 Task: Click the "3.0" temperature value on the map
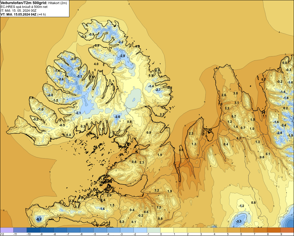click(x=235, y=93)
